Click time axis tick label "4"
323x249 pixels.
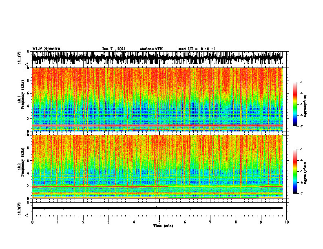(x=134, y=222)
